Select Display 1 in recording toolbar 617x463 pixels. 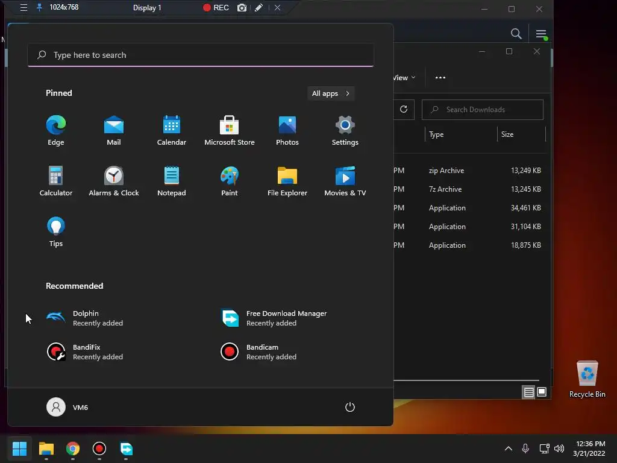coord(147,8)
